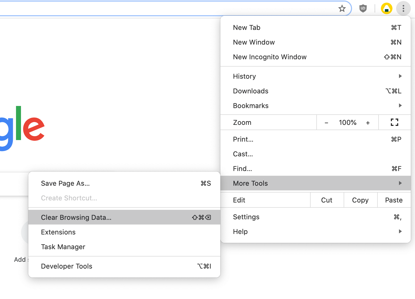Open Developer Tools from submenu
Image resolution: width=415 pixels, height=299 pixels.
(124, 266)
